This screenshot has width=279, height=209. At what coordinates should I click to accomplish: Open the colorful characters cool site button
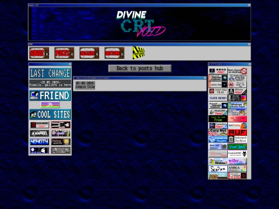(x=60, y=133)
